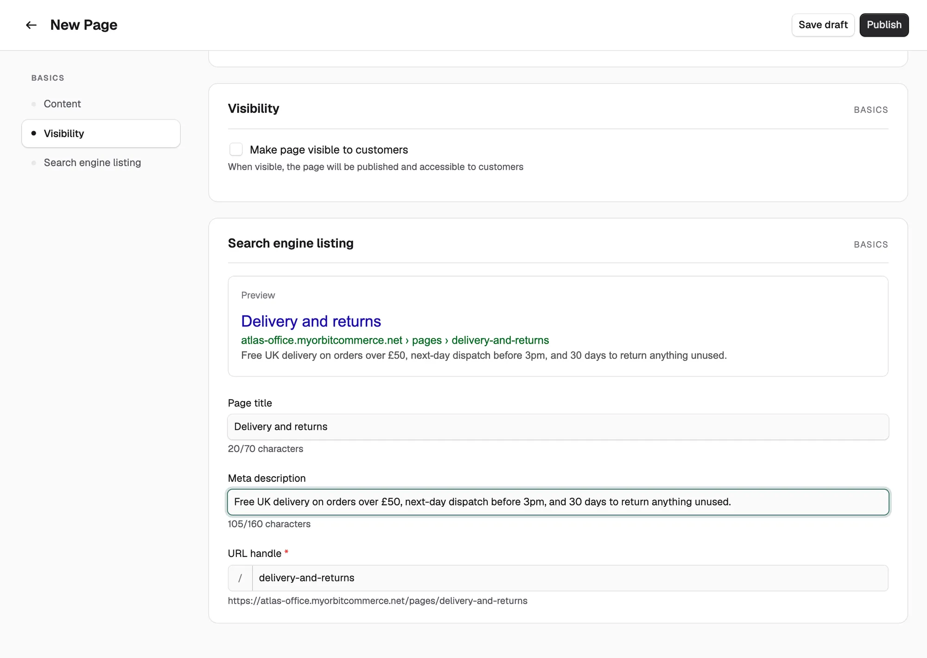This screenshot has width=927, height=658.
Task: Click the 105/160 characters counter
Action: (x=269, y=524)
